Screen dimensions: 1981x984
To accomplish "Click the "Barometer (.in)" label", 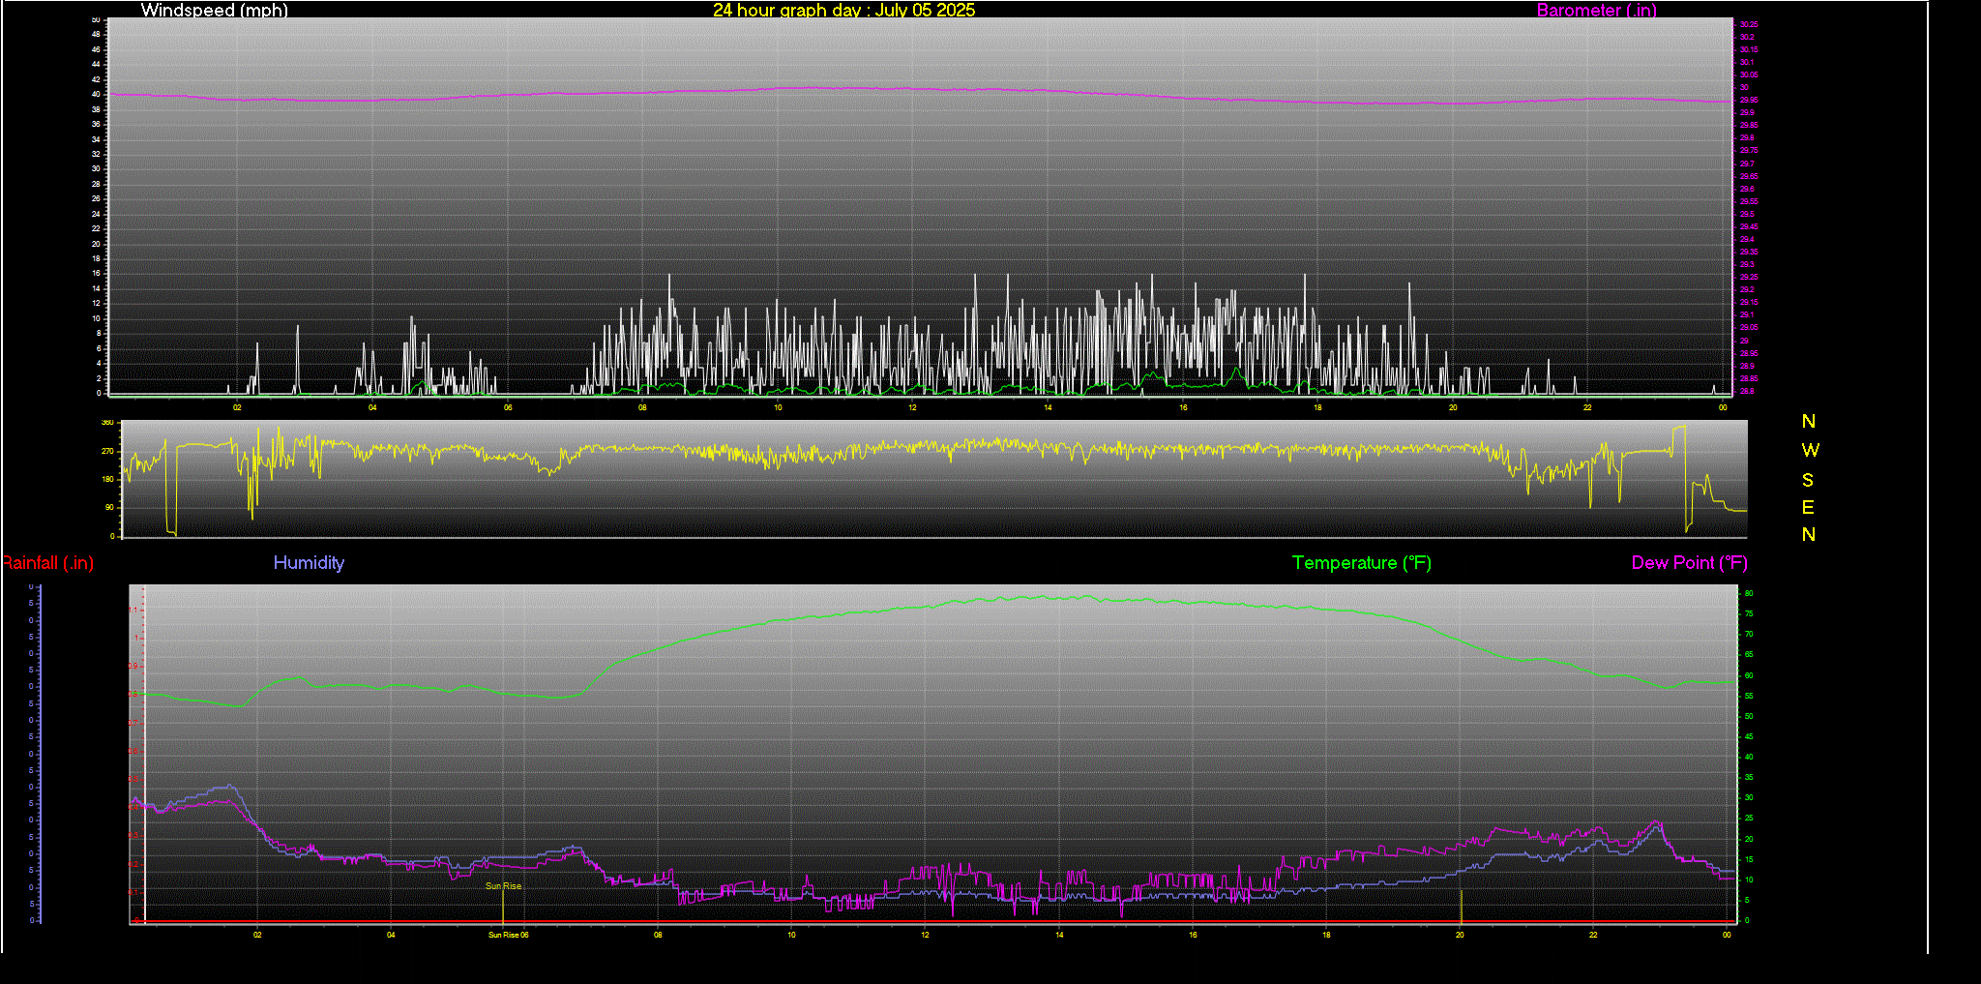I will click(x=1596, y=11).
